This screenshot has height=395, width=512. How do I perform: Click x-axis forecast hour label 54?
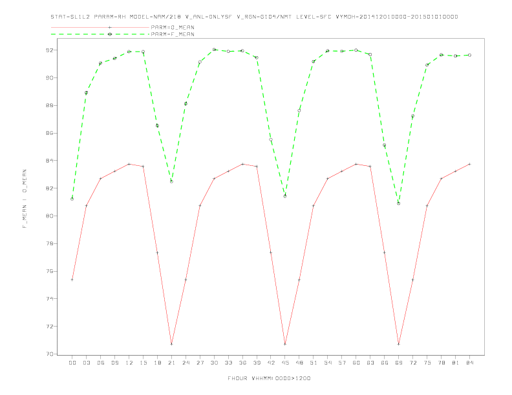pyautogui.click(x=328, y=363)
